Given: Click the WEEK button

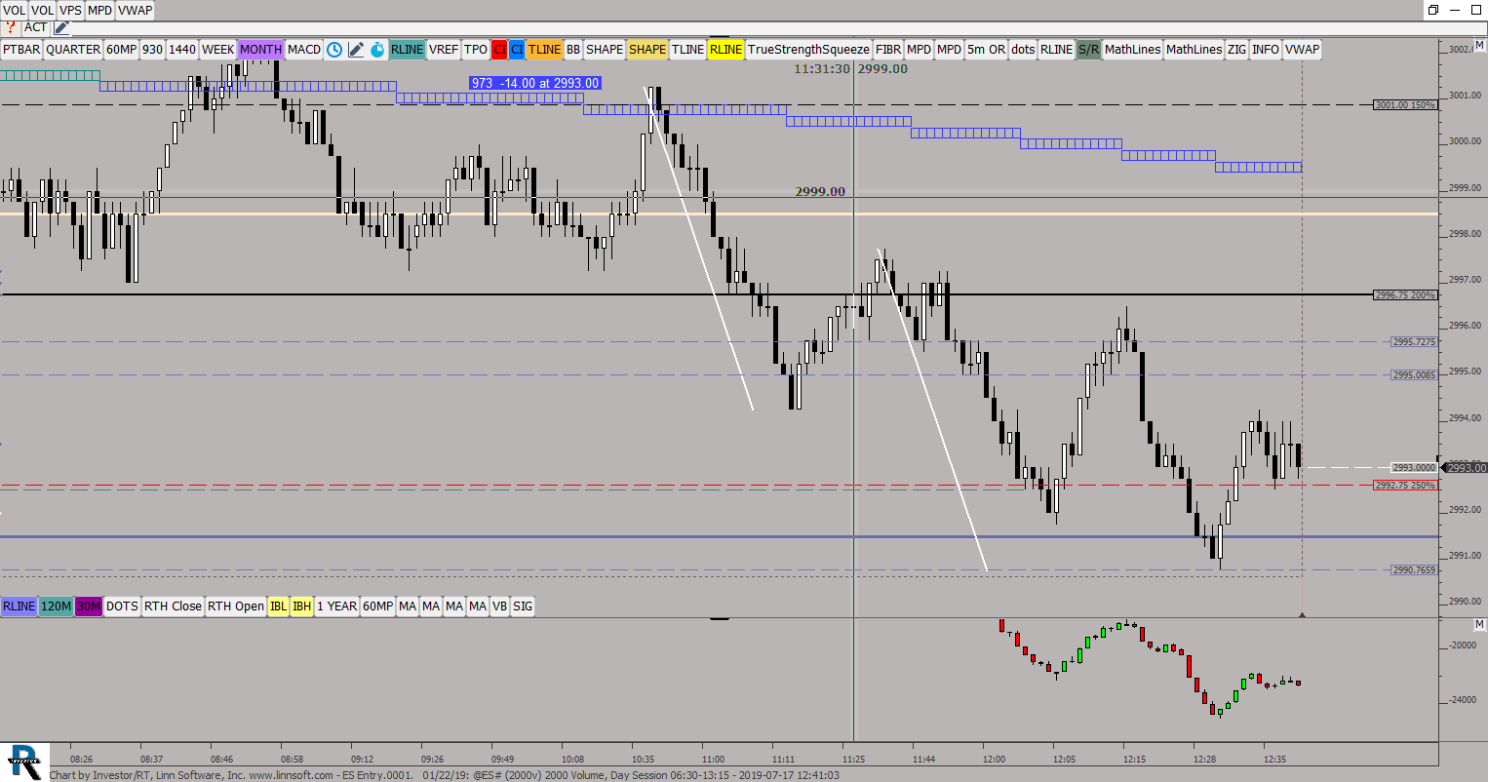Looking at the screenshot, I should click(217, 50).
